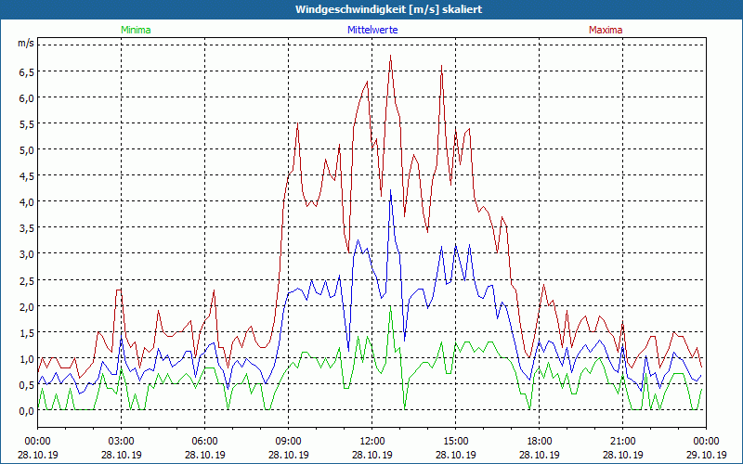743x464 pixels.
Task: Select the 6,5 y-axis tick label
Action: 25,71
